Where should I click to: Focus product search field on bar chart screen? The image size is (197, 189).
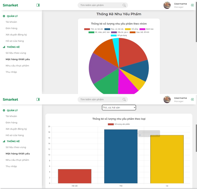pyautogui.click(x=103, y=99)
